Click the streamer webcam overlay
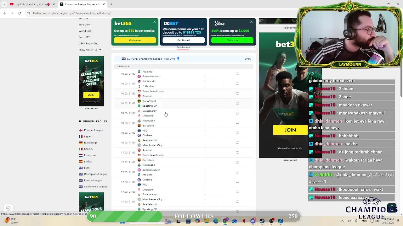This screenshot has height=226, width=403. [x=350, y=37]
